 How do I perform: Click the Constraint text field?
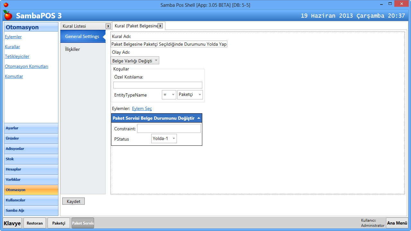pos(169,129)
